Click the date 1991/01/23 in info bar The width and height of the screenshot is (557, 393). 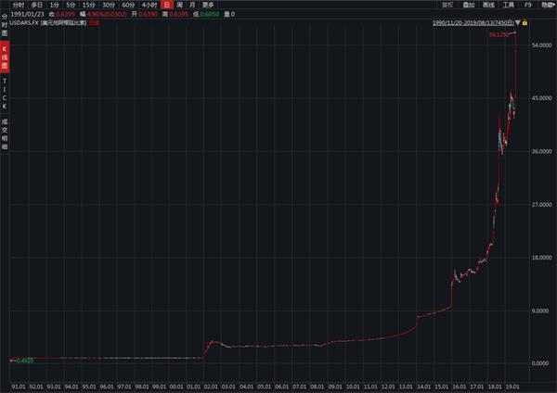[27, 14]
